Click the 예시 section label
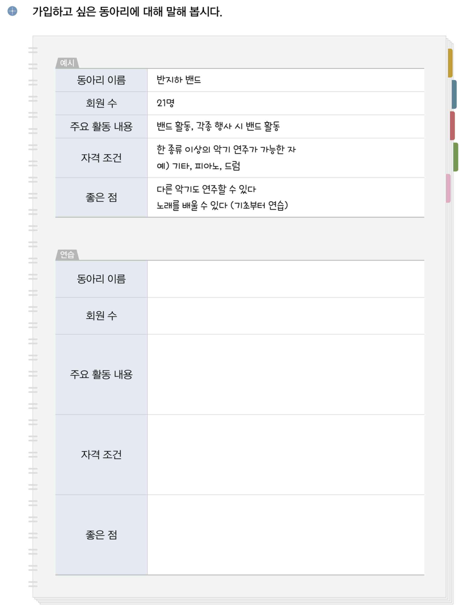 coord(67,63)
